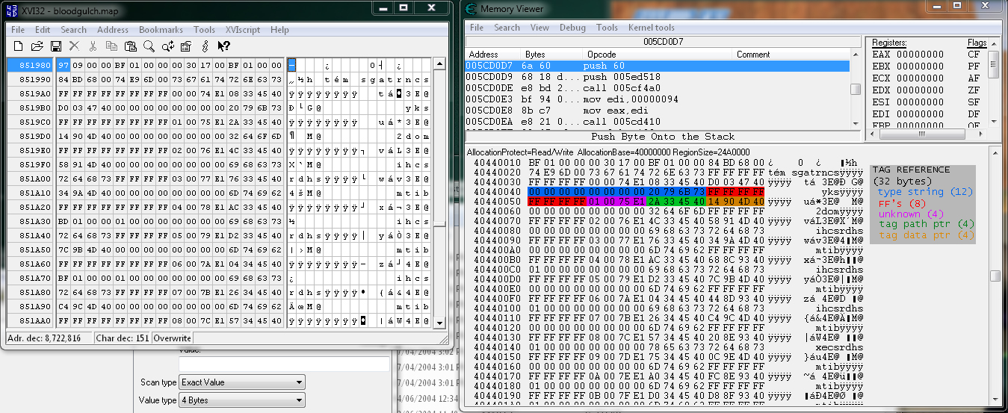The width and height of the screenshot is (1008, 413).
Task: Open the File menu in XVI32
Action: pos(18,30)
